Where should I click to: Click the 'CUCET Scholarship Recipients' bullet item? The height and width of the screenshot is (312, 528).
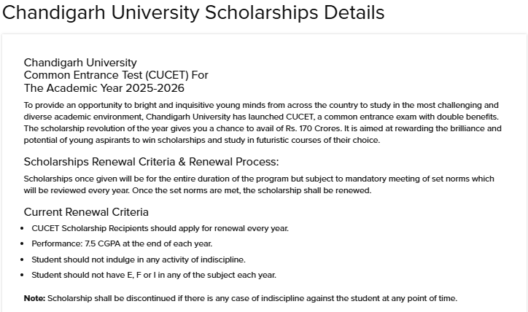pyautogui.click(x=160, y=228)
